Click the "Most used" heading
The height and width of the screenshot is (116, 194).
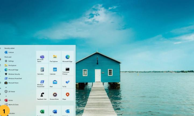8,57
